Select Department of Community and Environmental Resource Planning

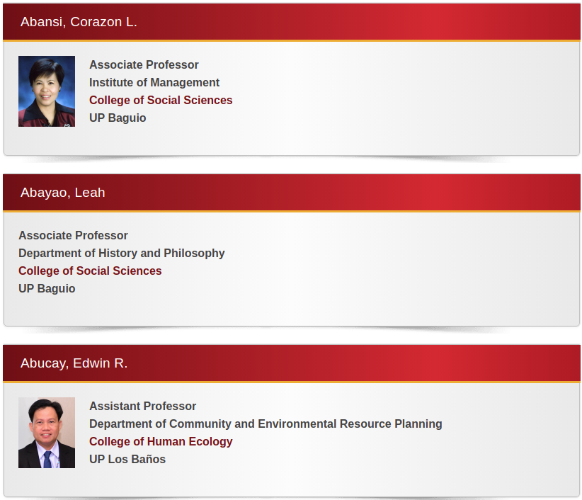tap(266, 424)
